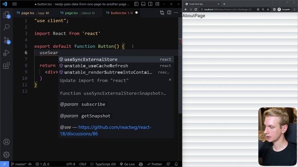
Task: Open the Manage gear menu
Action: click(6, 154)
